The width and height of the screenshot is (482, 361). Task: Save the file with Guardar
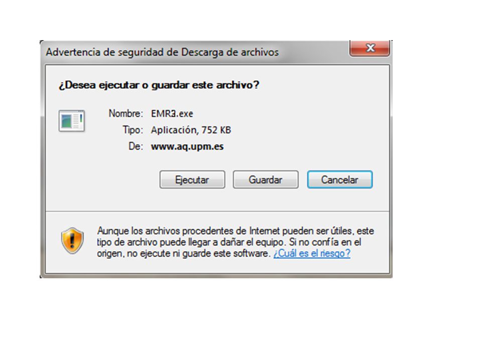(266, 179)
